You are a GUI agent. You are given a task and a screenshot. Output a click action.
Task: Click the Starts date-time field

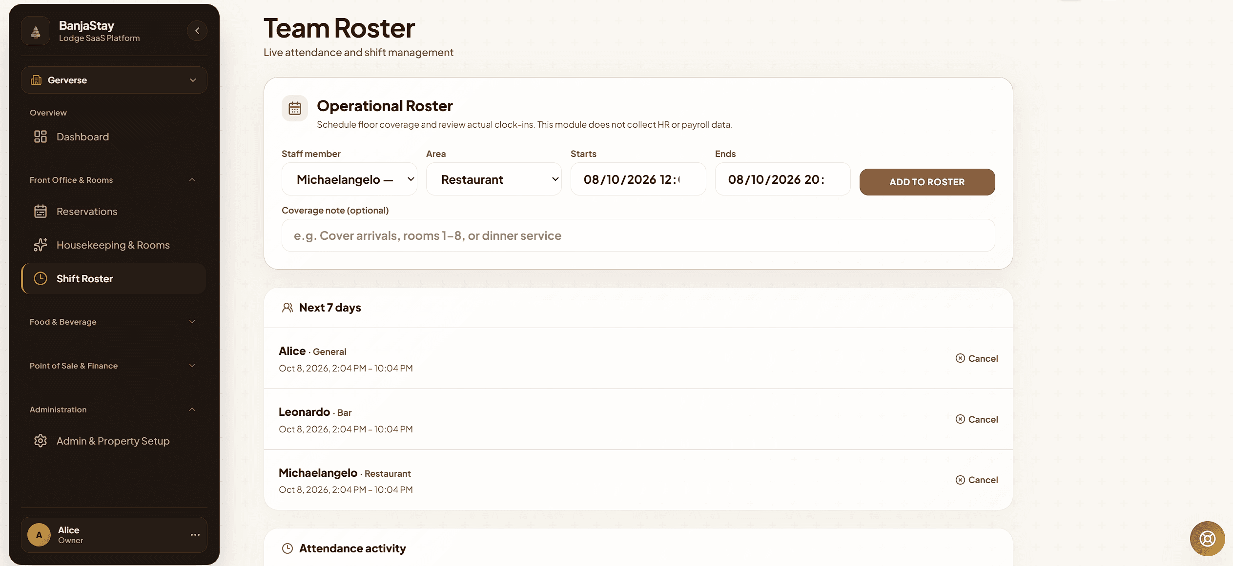638,179
